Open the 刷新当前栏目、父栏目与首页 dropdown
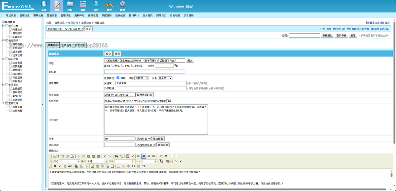 click(x=65, y=29)
